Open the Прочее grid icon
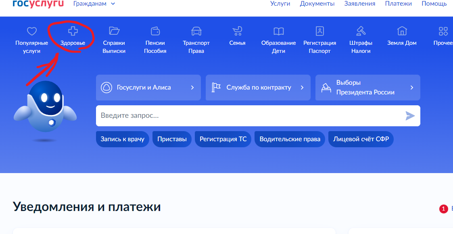The width and height of the screenshot is (453, 234). pyautogui.click(x=443, y=30)
